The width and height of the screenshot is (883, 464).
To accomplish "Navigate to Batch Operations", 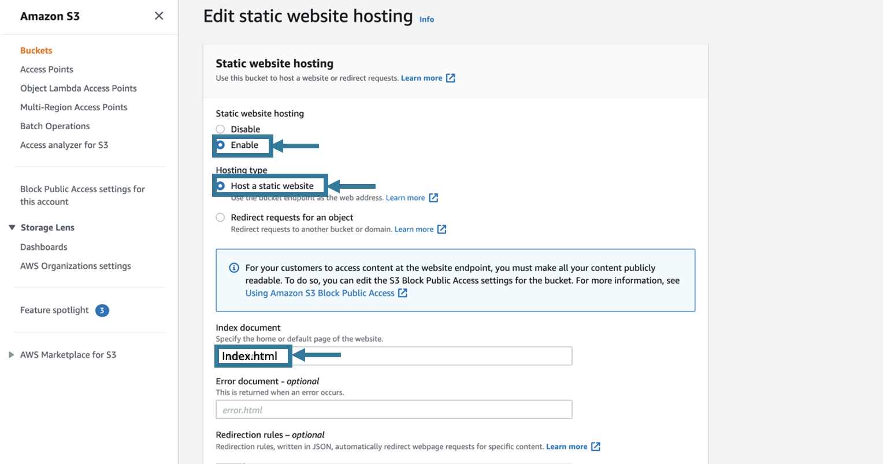I will [x=54, y=126].
